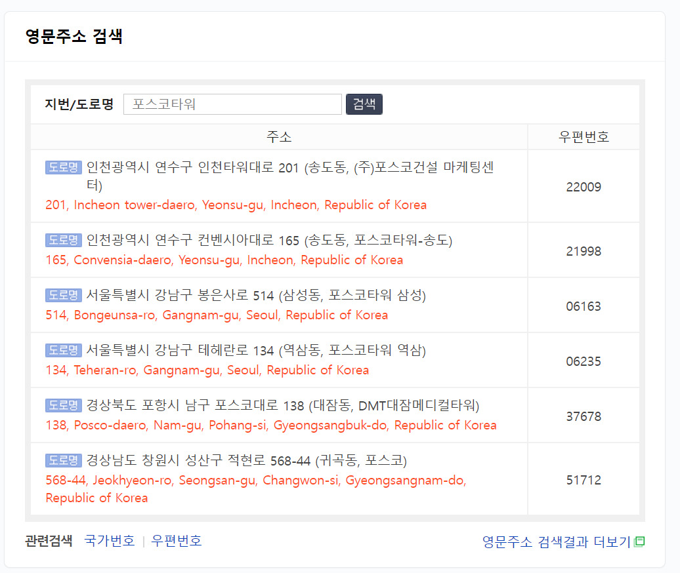Click postal code 37678
This screenshot has width=680, height=573.
(x=584, y=416)
